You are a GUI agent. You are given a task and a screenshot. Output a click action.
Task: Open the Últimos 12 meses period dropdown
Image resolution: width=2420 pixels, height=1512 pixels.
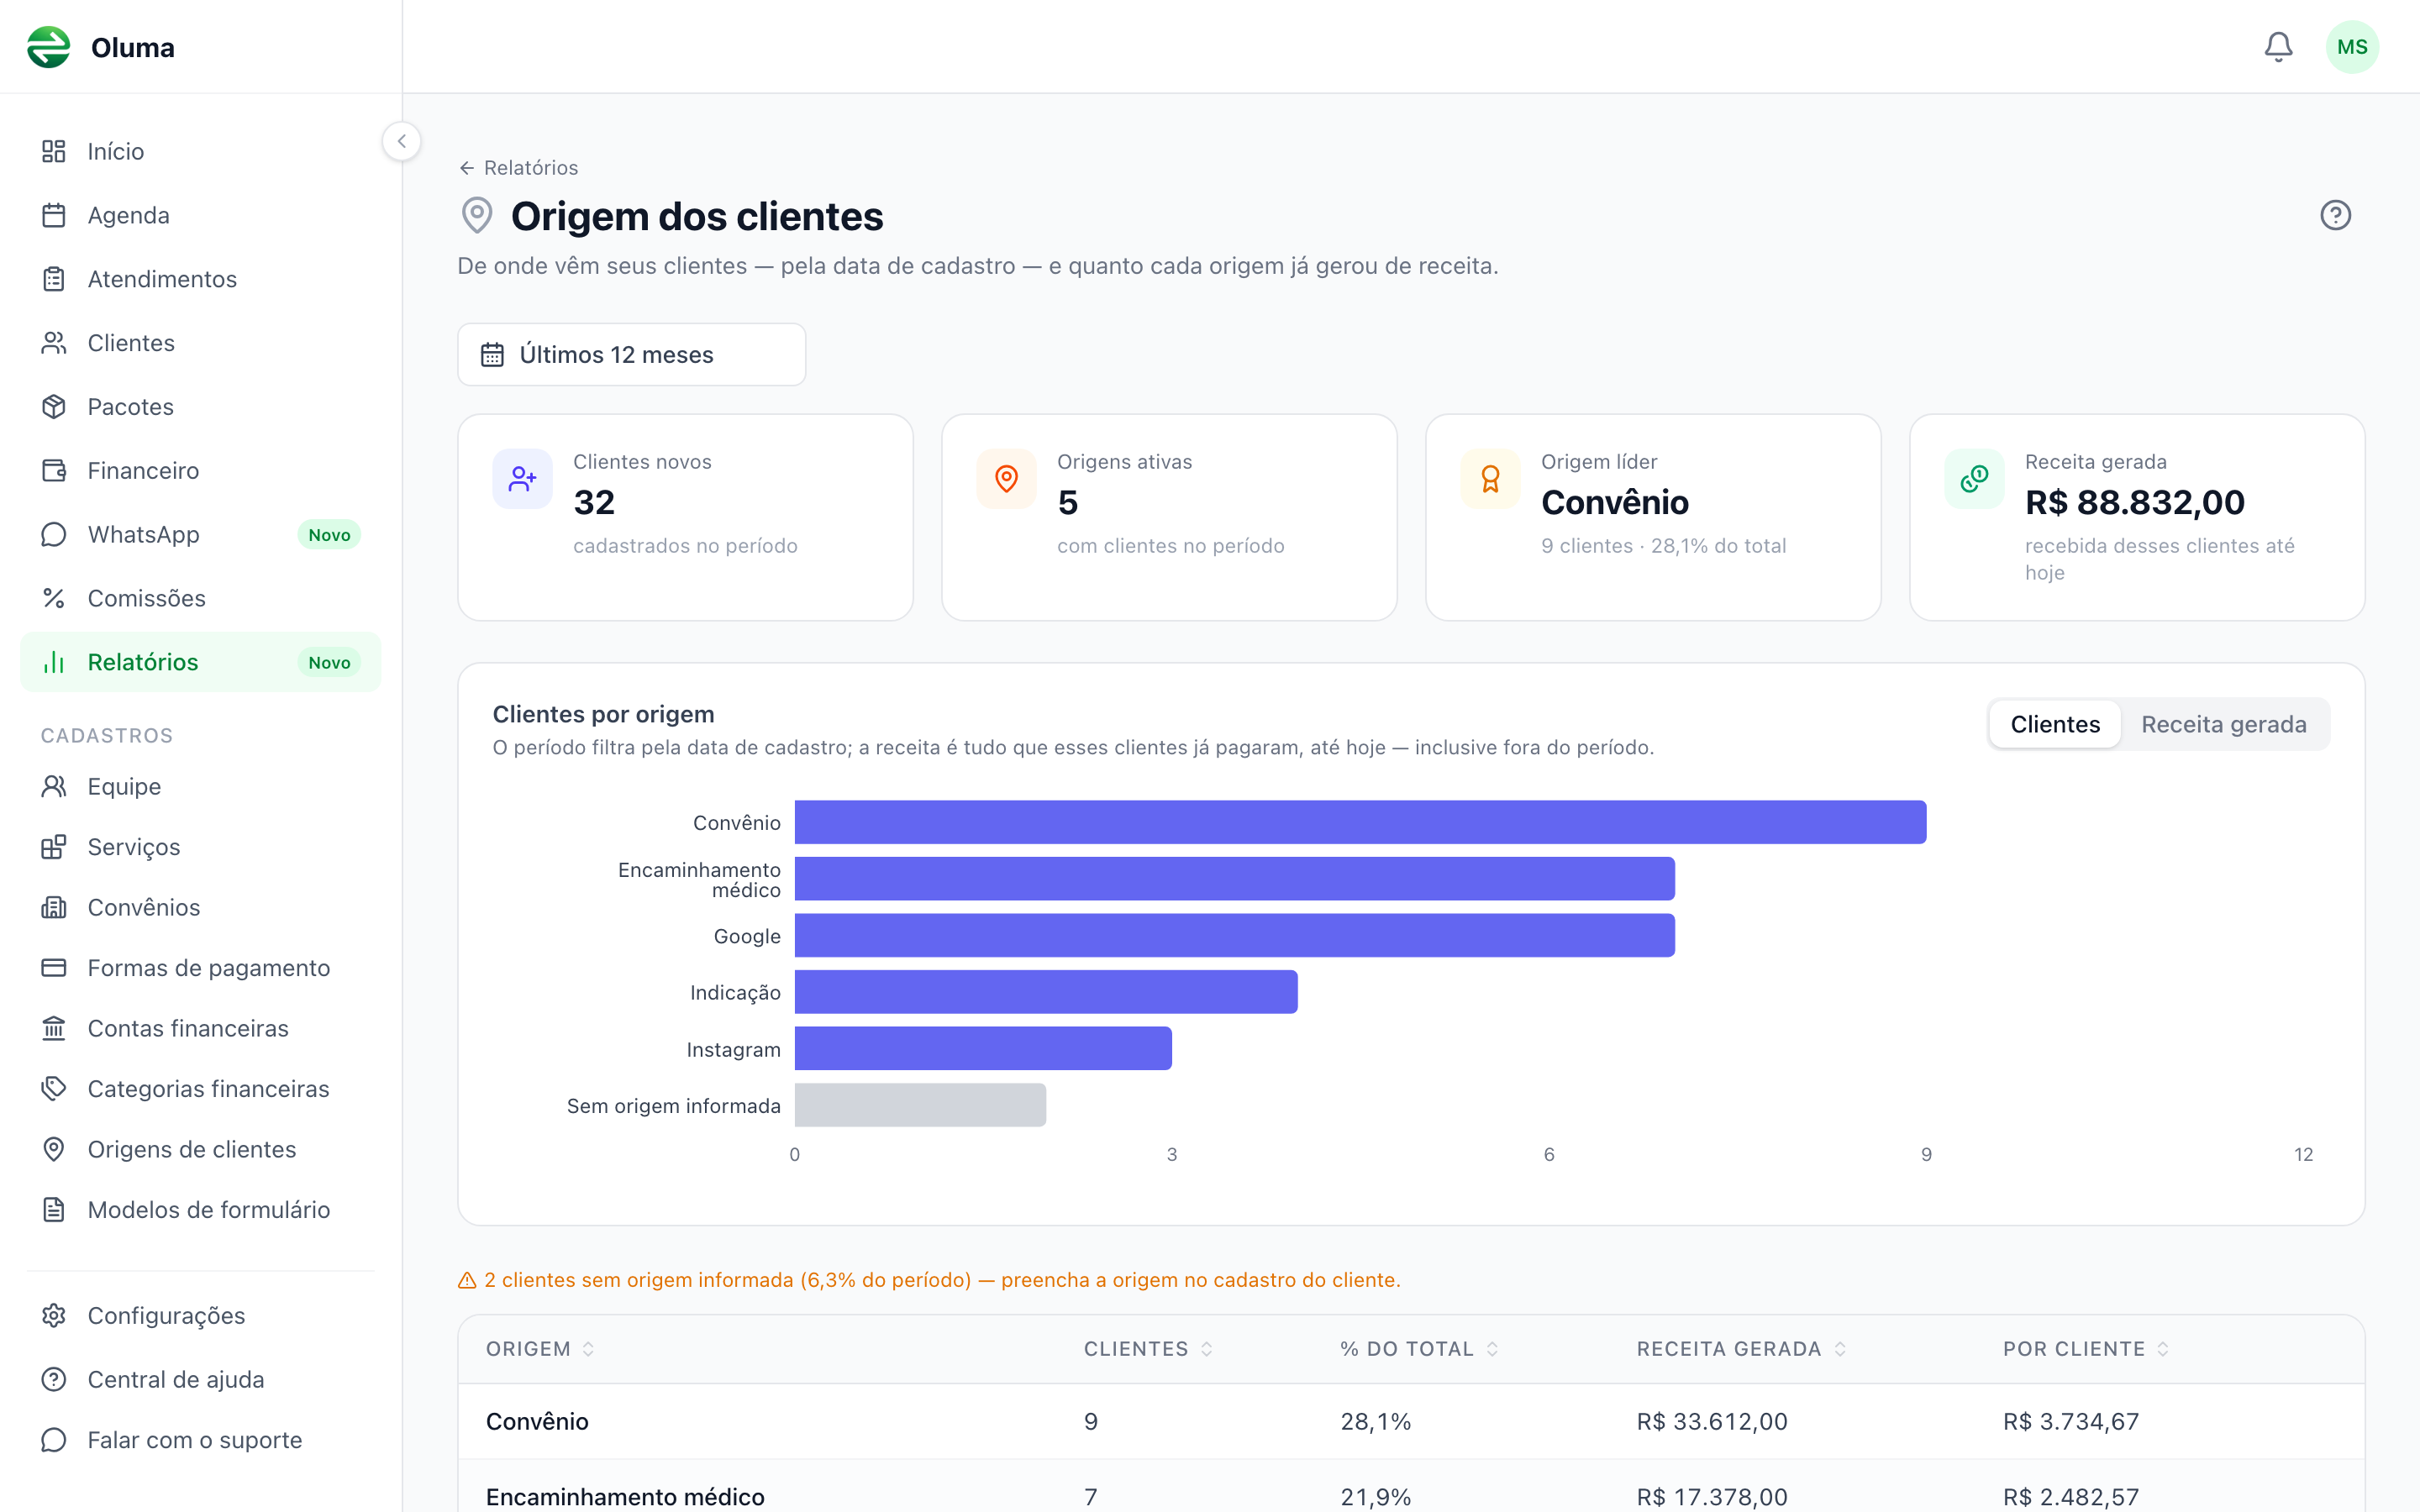point(631,354)
